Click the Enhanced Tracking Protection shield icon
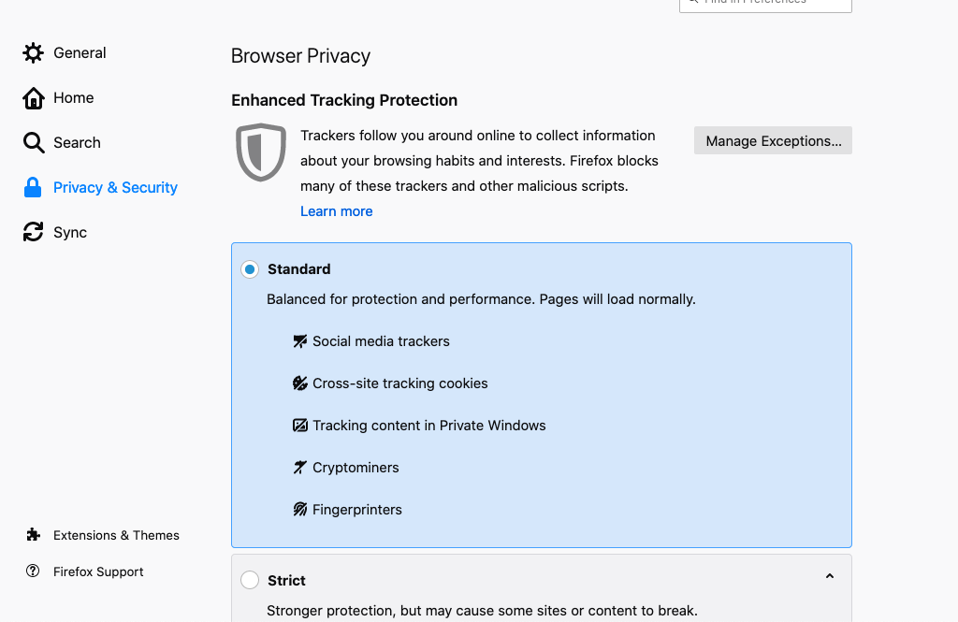This screenshot has width=958, height=622. (261, 152)
